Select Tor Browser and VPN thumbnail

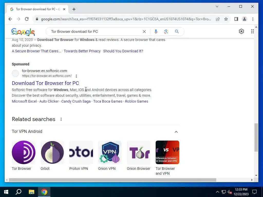(167, 152)
